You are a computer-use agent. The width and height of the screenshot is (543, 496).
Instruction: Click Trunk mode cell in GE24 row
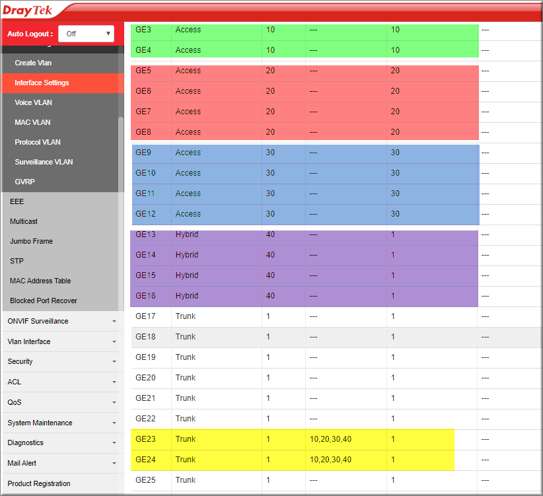pyautogui.click(x=217, y=460)
